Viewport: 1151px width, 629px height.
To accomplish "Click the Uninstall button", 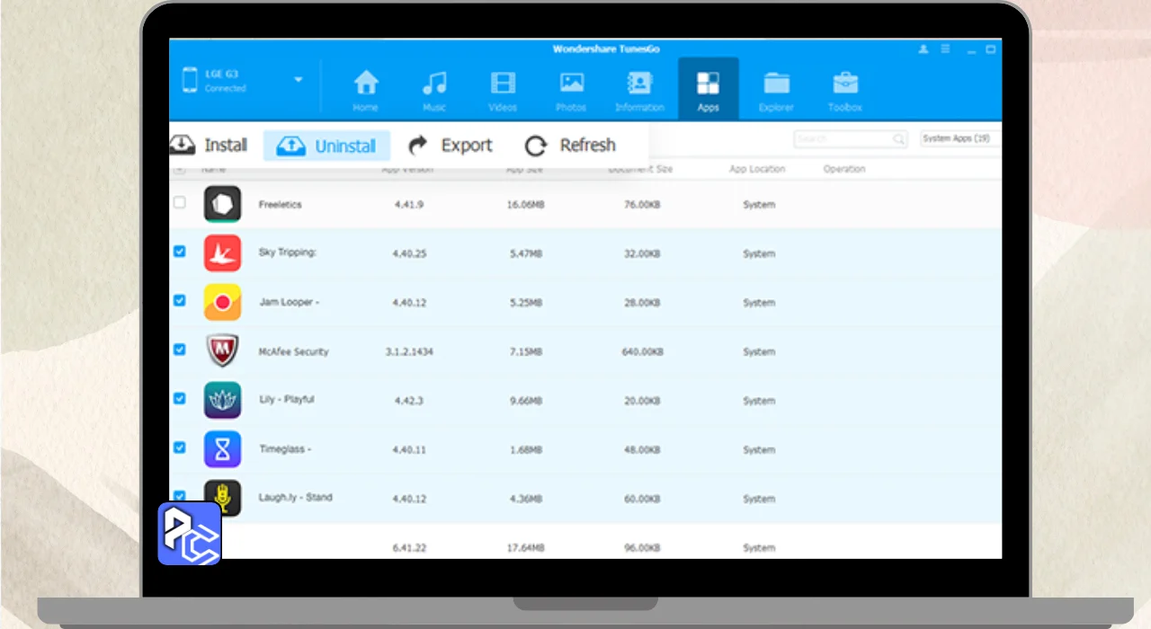I will 327,146.
